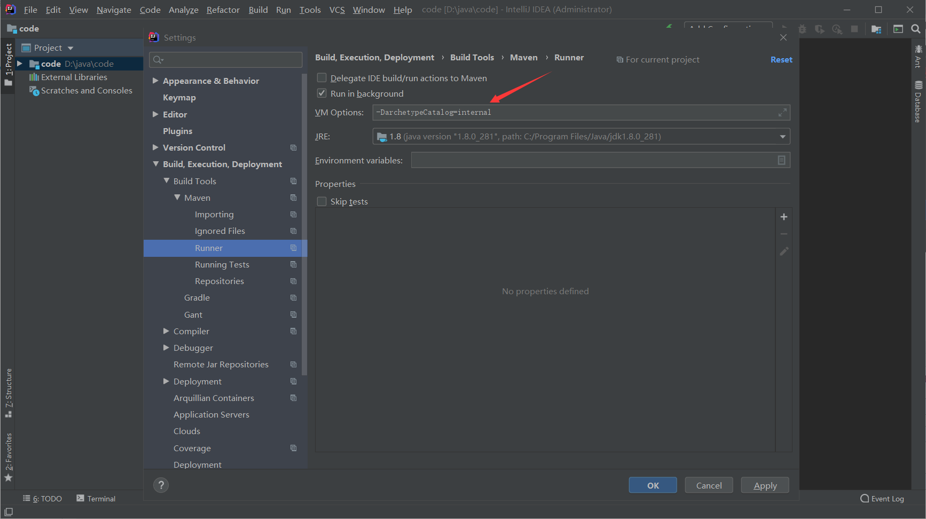Image resolution: width=926 pixels, height=519 pixels.
Task: Expand the code project folder
Action: [x=19, y=64]
